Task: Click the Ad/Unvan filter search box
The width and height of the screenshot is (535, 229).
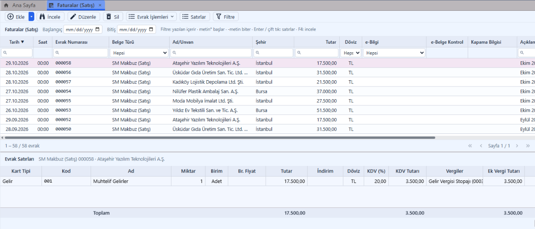Action: [211, 53]
